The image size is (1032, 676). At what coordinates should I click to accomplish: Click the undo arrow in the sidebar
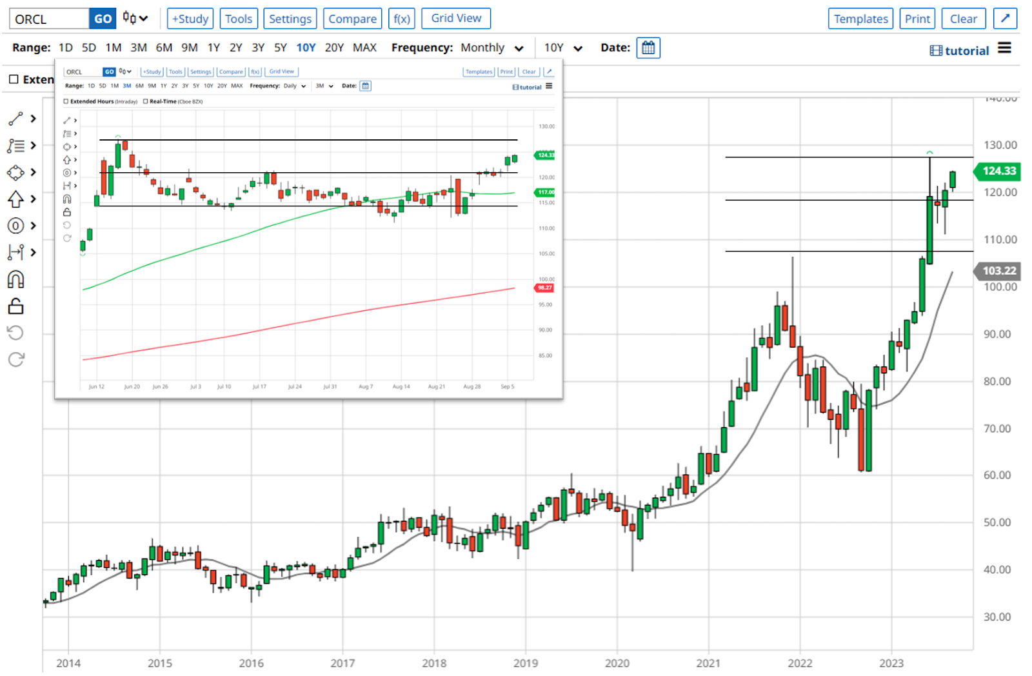(x=15, y=333)
